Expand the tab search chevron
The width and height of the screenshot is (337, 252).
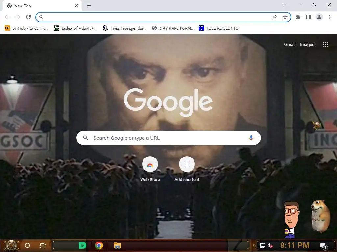click(284, 5)
